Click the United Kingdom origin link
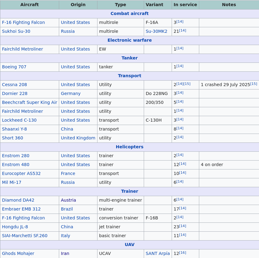 (78, 138)
